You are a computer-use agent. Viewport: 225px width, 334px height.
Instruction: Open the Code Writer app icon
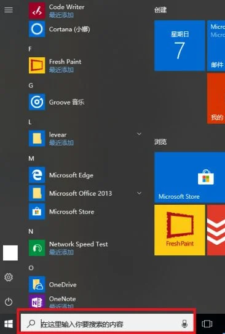coord(37,10)
